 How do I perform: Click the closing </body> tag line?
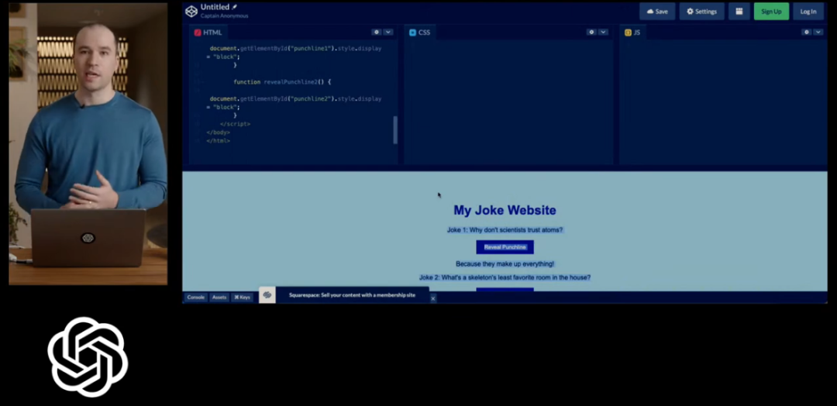pos(219,132)
